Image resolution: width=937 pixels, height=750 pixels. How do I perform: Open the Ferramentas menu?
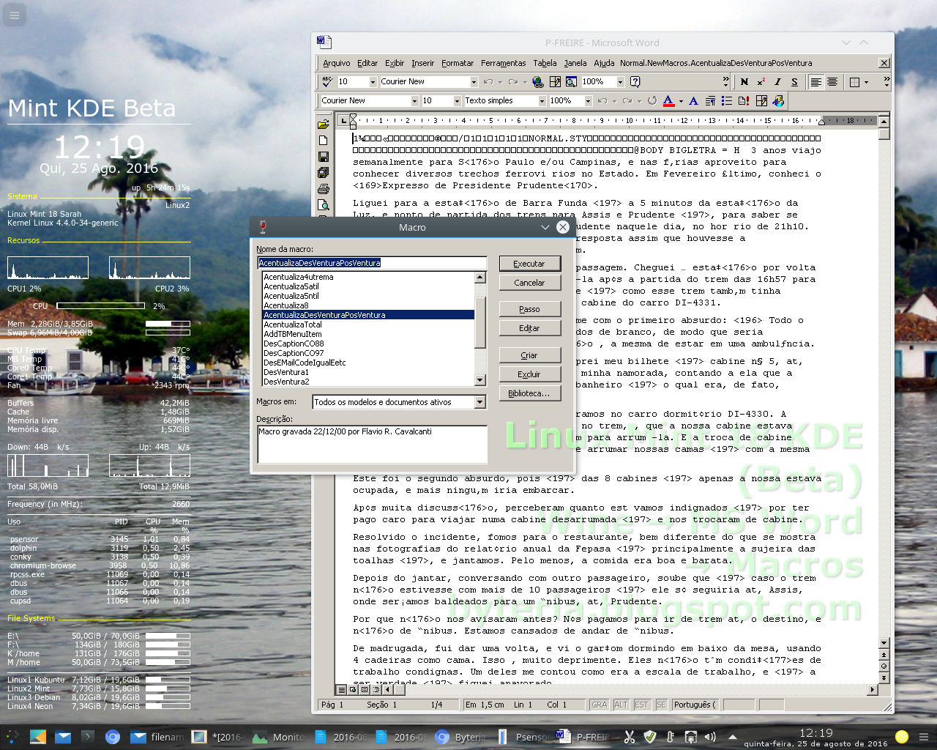tap(503, 63)
